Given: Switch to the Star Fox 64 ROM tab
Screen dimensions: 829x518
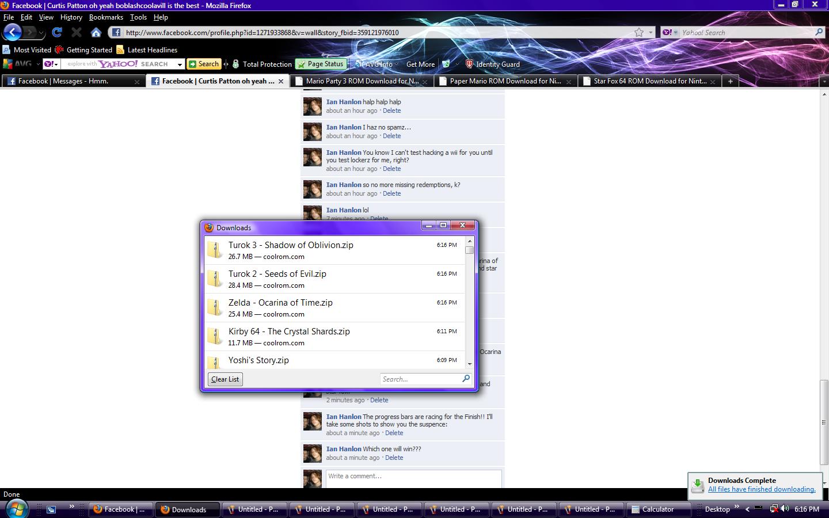Looking at the screenshot, I should (x=649, y=81).
